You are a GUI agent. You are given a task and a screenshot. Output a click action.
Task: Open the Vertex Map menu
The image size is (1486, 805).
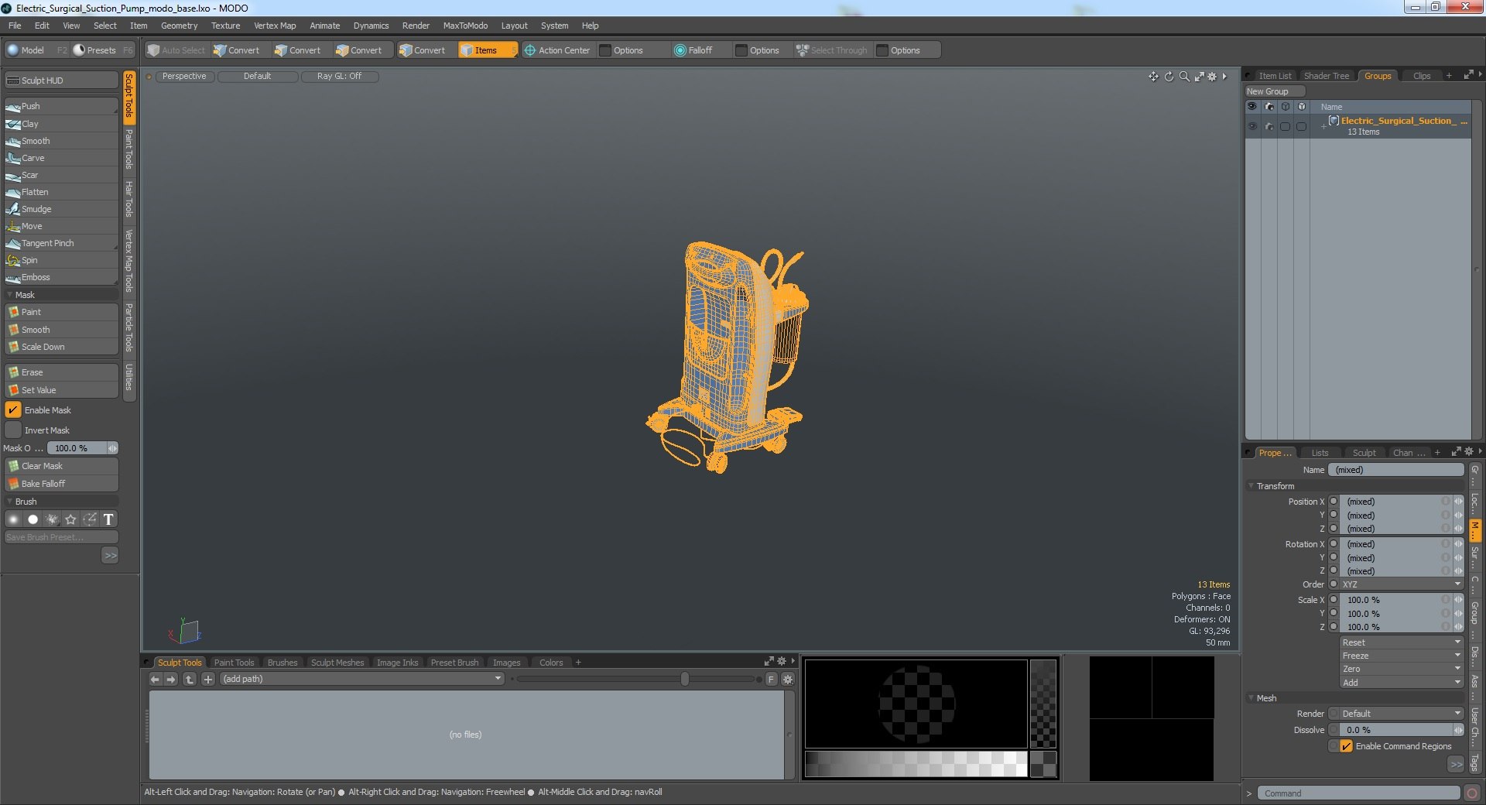(275, 26)
